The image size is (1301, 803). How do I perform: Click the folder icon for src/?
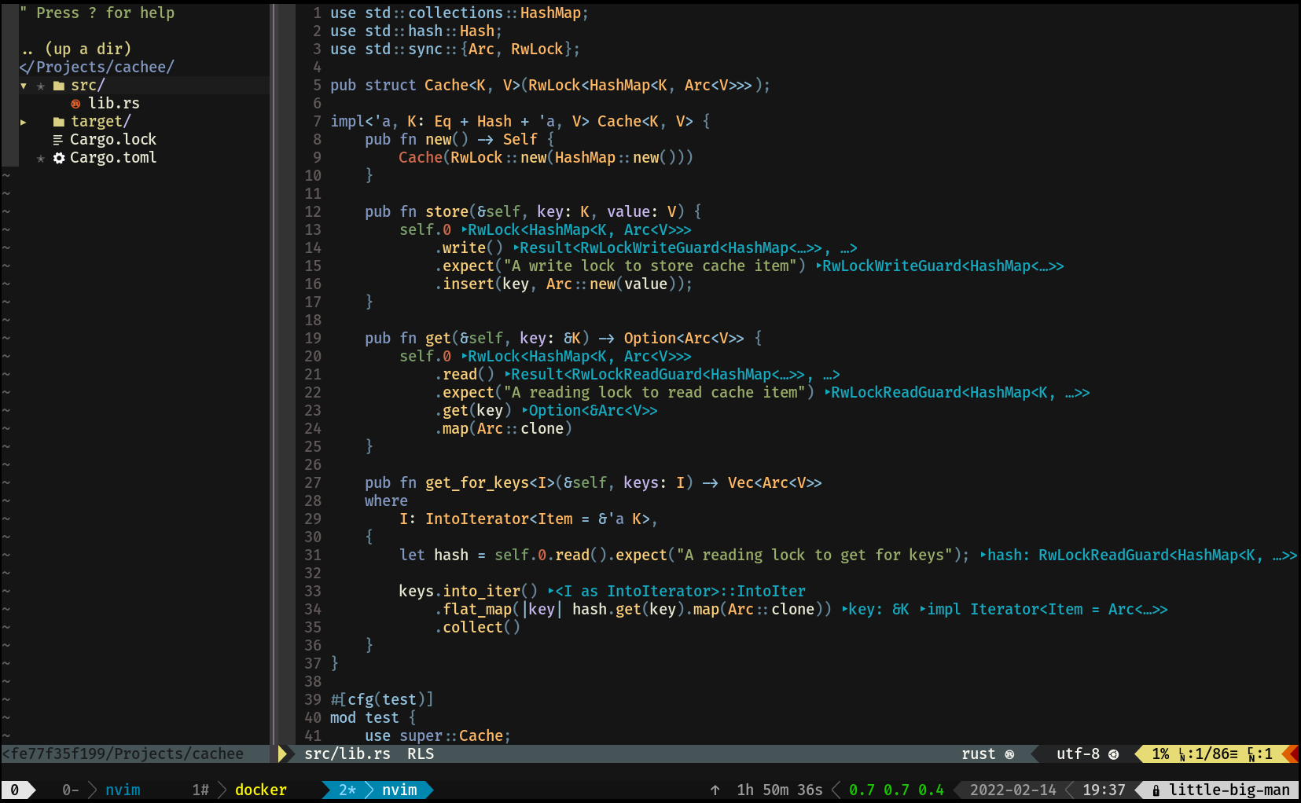pos(59,85)
